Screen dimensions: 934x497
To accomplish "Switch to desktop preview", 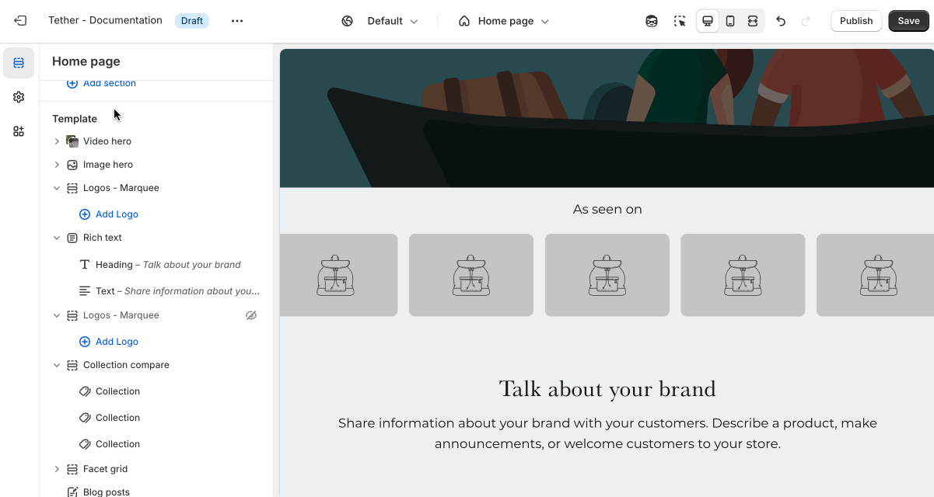I will tap(708, 21).
